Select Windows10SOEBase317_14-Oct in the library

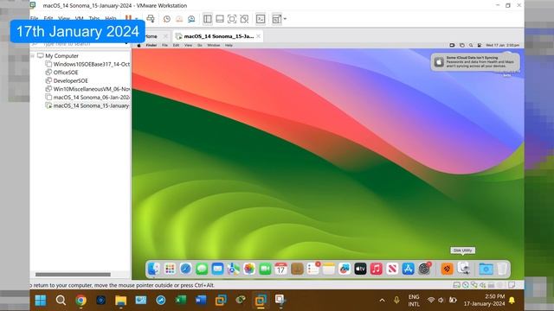point(87,64)
